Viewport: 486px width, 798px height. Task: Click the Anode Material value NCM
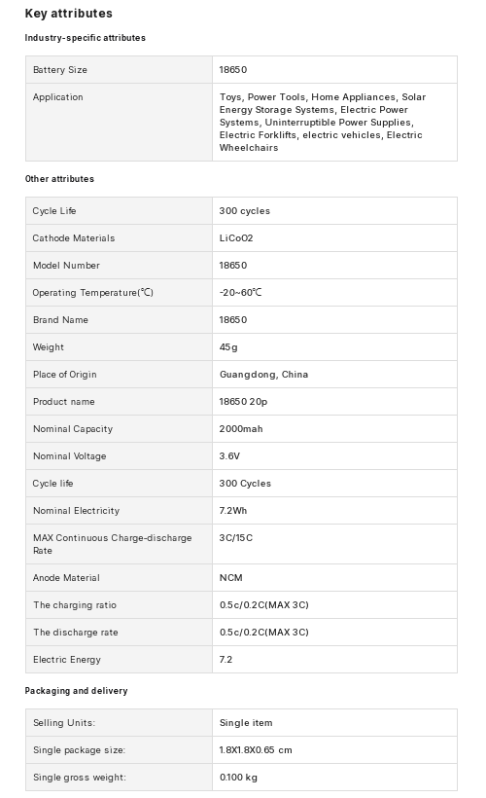[230, 578]
